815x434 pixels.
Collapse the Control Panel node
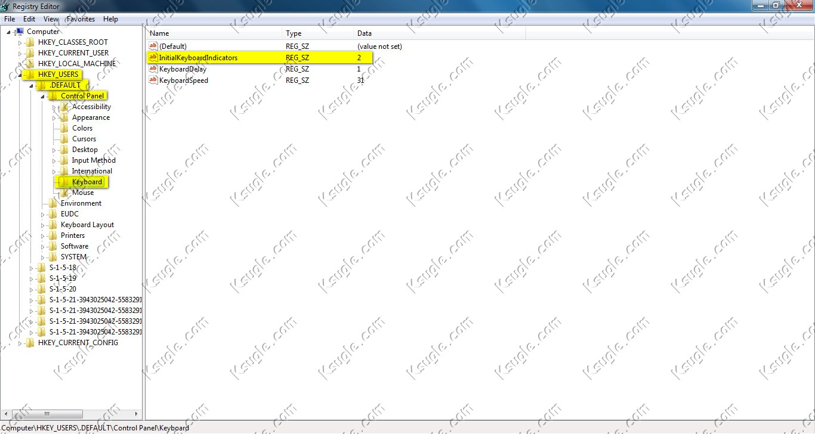[42, 96]
